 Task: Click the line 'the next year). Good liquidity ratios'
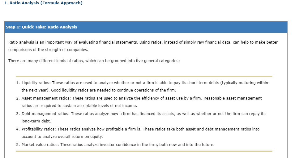click(98, 90)
